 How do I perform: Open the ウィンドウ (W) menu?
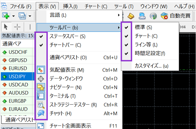click(154, 7)
